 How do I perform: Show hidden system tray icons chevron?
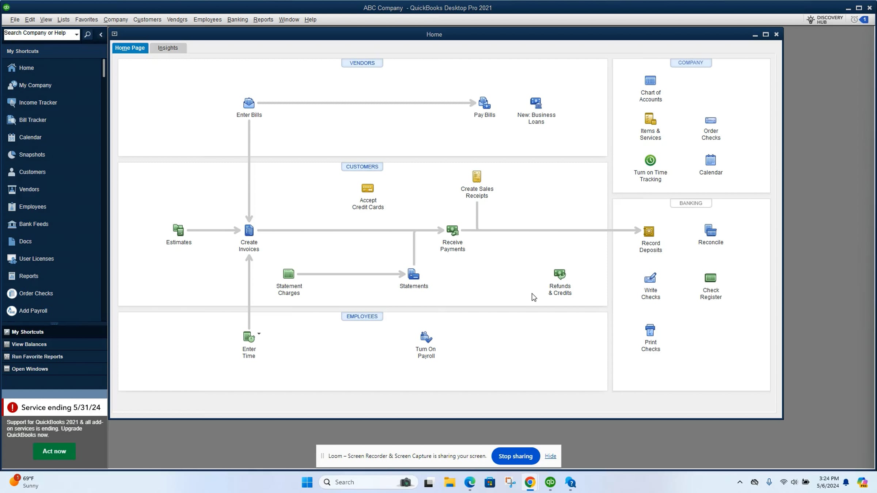(740, 482)
